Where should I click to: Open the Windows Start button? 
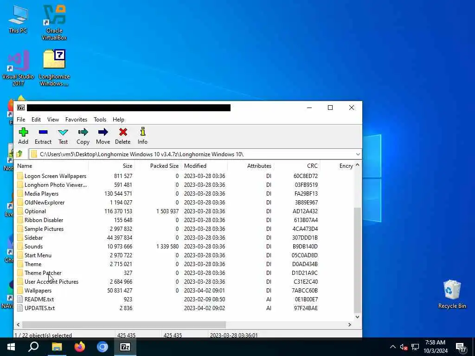click(x=11, y=347)
